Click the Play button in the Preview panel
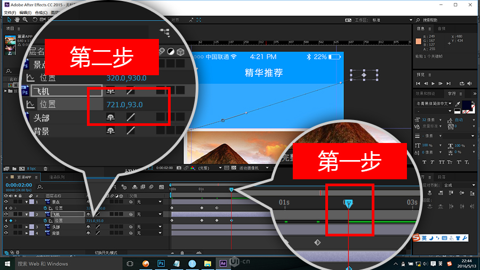Image resolution: width=480 pixels, height=270 pixels. tap(433, 83)
